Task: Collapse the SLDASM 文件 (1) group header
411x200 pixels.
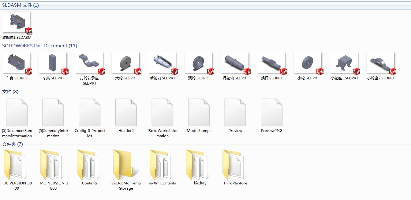Action: [21, 5]
